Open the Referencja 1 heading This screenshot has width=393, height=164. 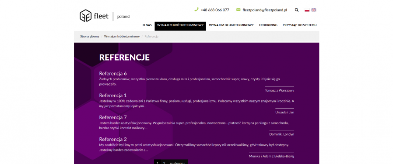(113, 96)
